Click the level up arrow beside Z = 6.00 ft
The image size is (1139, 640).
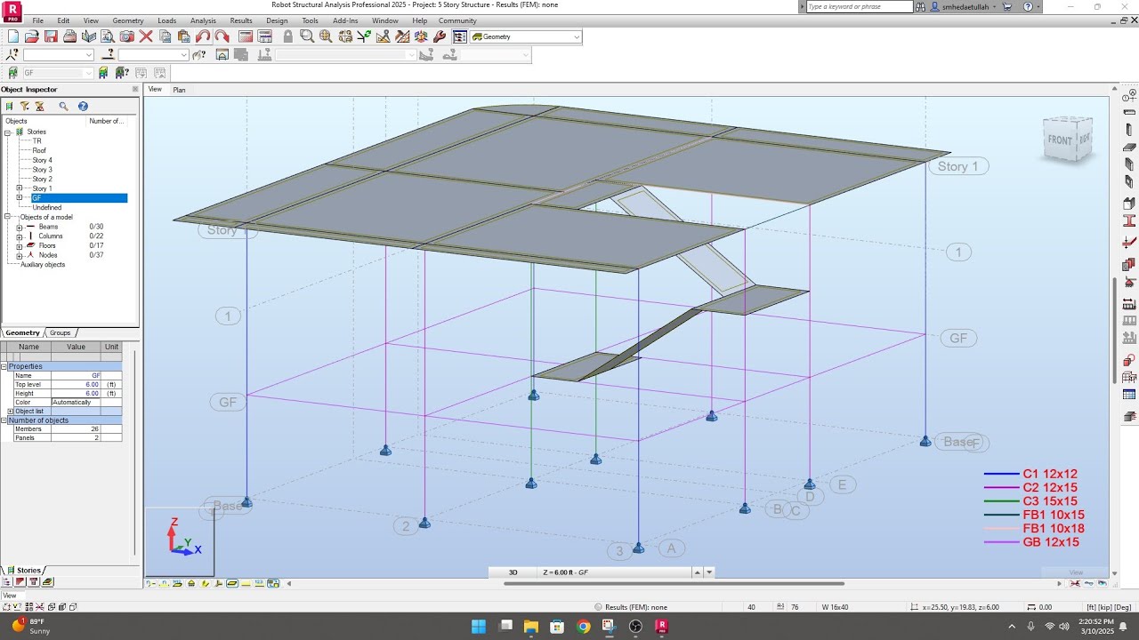698,572
